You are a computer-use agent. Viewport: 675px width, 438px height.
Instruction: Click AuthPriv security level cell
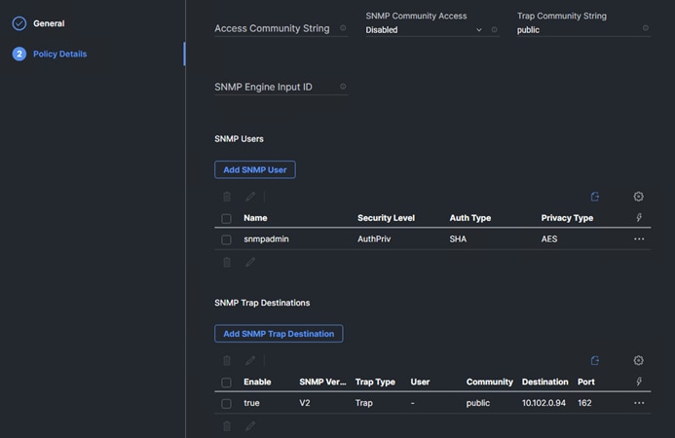tap(374, 238)
